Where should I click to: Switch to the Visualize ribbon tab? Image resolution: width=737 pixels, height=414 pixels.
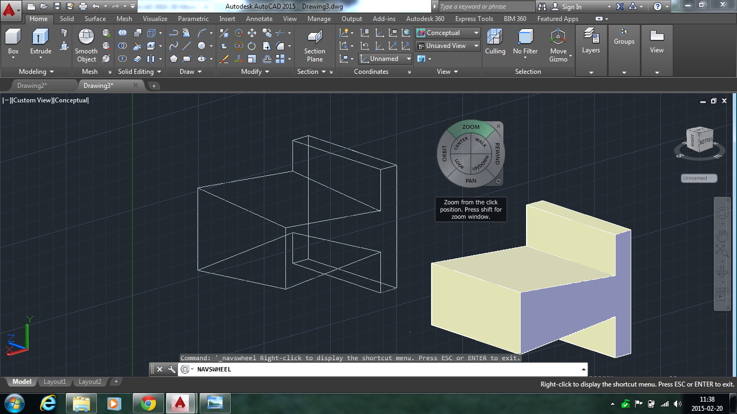(x=155, y=19)
